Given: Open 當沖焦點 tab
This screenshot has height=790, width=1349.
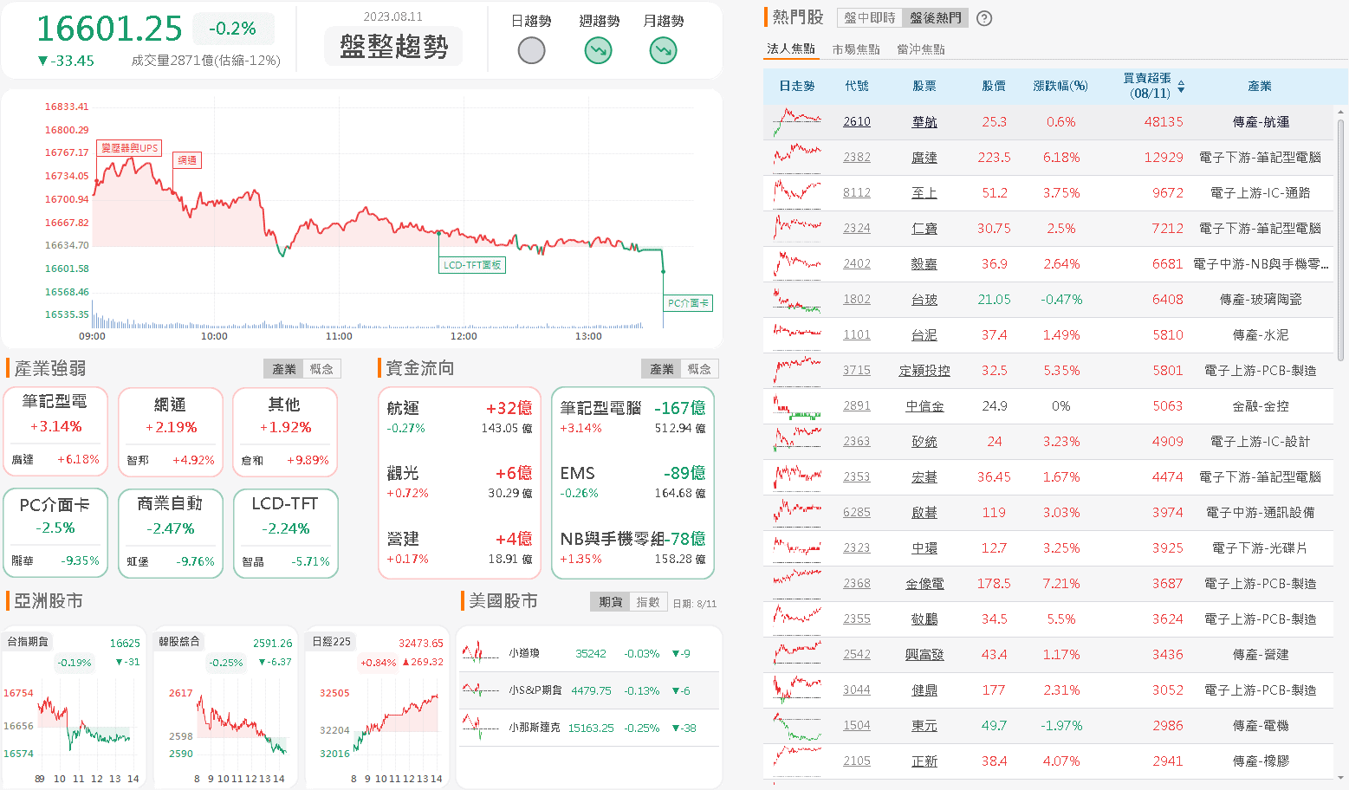Looking at the screenshot, I should click(x=921, y=49).
